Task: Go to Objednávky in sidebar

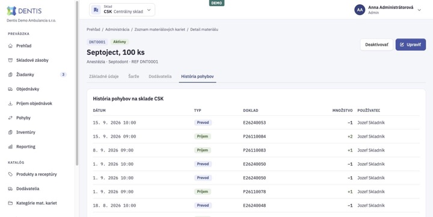Action: [37, 89]
